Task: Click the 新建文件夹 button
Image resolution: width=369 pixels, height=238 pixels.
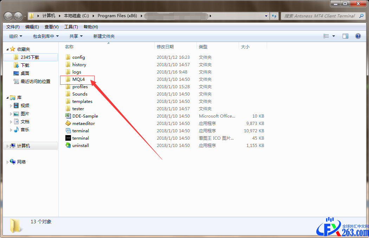Action: [104, 36]
